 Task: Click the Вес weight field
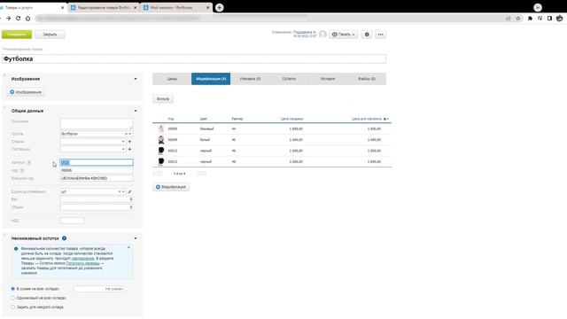(x=97, y=199)
